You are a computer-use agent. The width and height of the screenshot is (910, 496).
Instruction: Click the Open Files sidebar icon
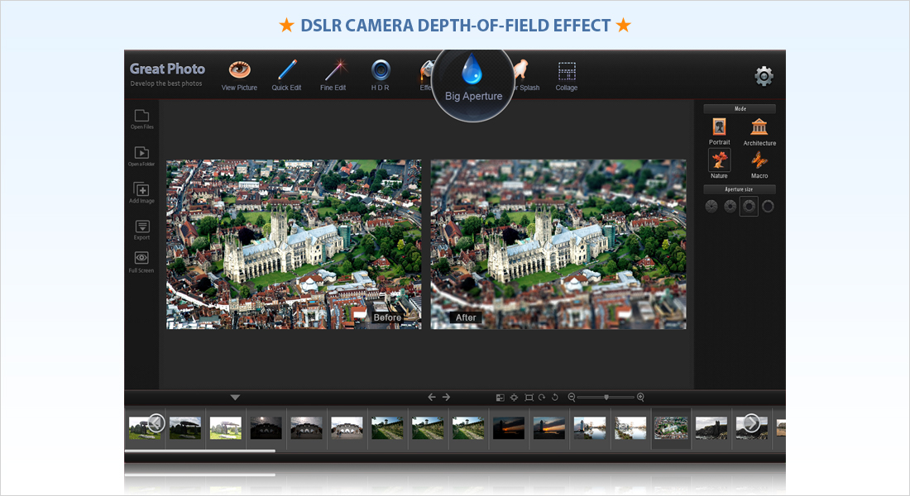pos(141,117)
